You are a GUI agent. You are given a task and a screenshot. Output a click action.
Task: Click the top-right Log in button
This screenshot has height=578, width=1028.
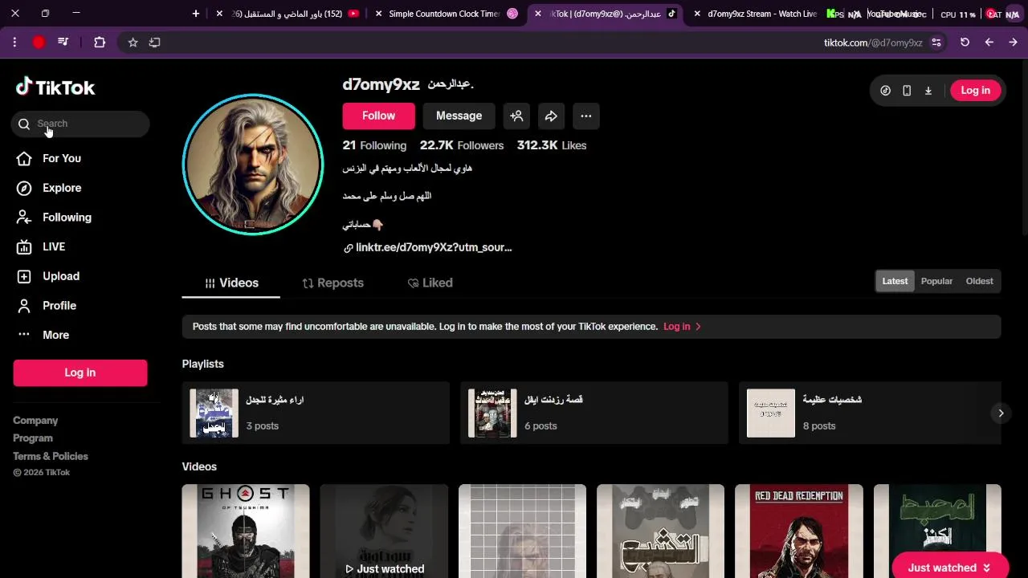coord(976,91)
